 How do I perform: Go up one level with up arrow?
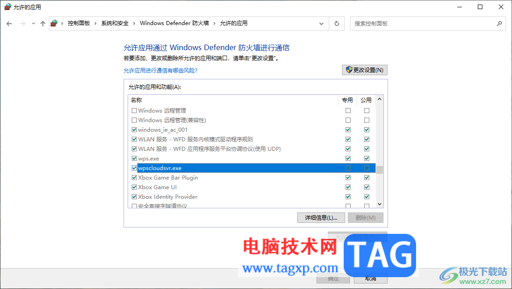tap(43, 24)
